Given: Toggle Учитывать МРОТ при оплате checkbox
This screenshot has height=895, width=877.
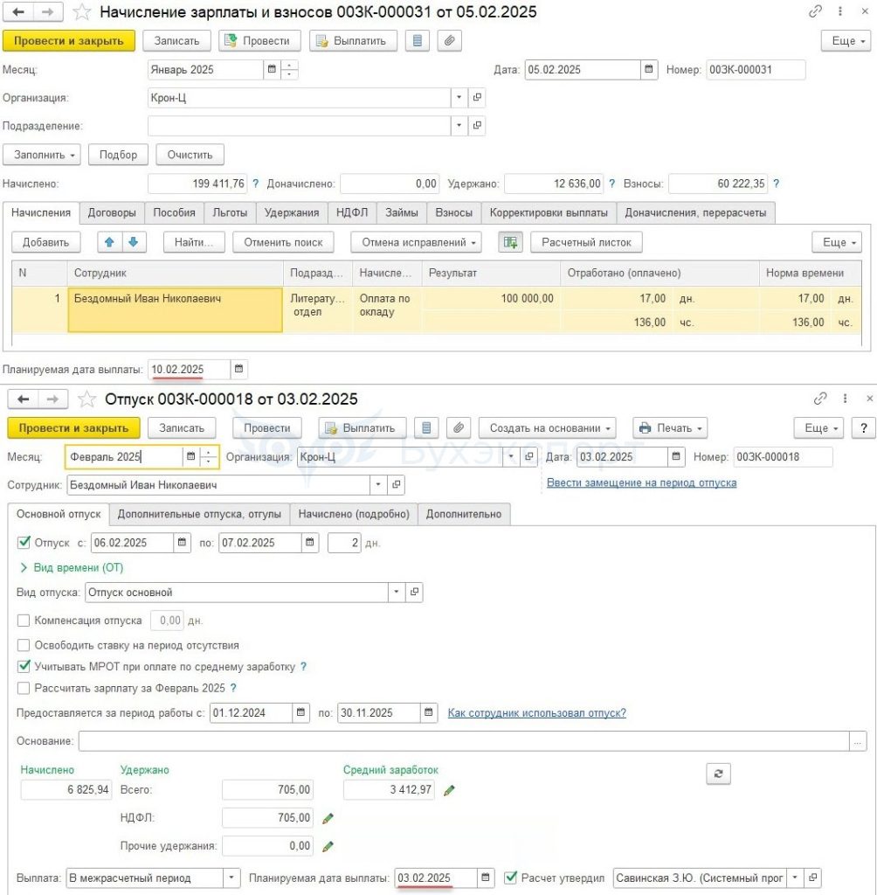Looking at the screenshot, I should (24, 666).
